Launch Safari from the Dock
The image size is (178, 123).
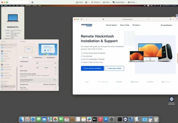tap(33, 119)
